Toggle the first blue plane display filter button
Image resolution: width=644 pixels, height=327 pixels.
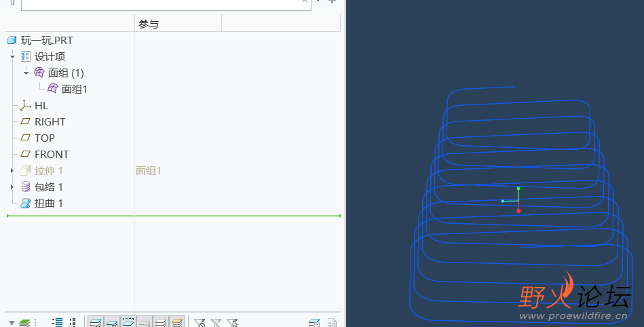coord(96,322)
